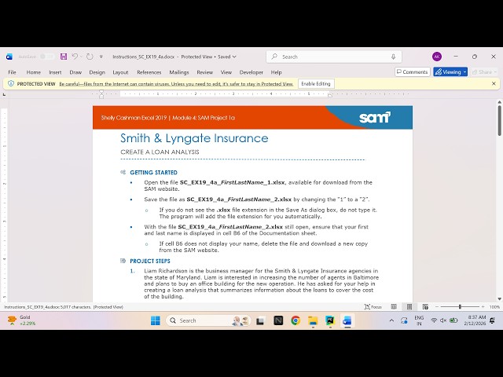Click the Redo icon
Screen dimensions: 503x377
pyautogui.click(x=90, y=57)
